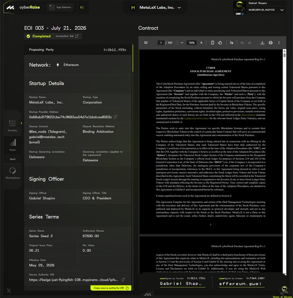The height and width of the screenshot is (298, 293).
Task: Click the payable address 0x68ab3f79622c text
Action: pyautogui.click(x=70, y=117)
